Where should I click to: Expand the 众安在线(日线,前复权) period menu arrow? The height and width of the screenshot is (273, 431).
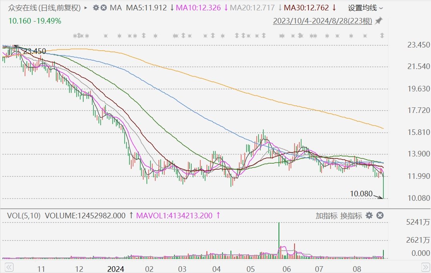click(x=86, y=8)
